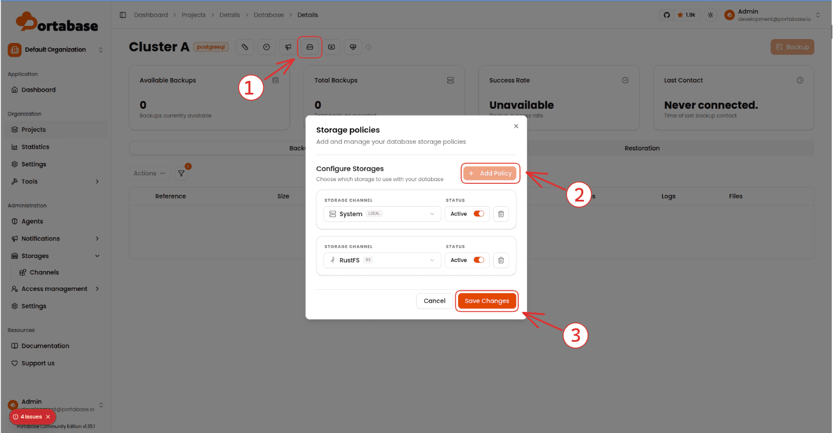Toggle the theme sun icon
This screenshot has width=833, height=433.
click(710, 15)
